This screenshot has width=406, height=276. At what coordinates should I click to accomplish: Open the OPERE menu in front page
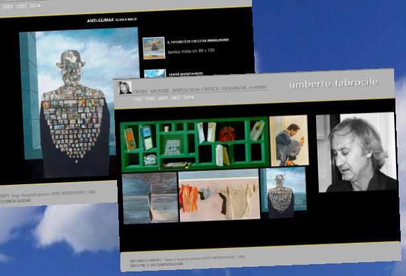pos(140,91)
